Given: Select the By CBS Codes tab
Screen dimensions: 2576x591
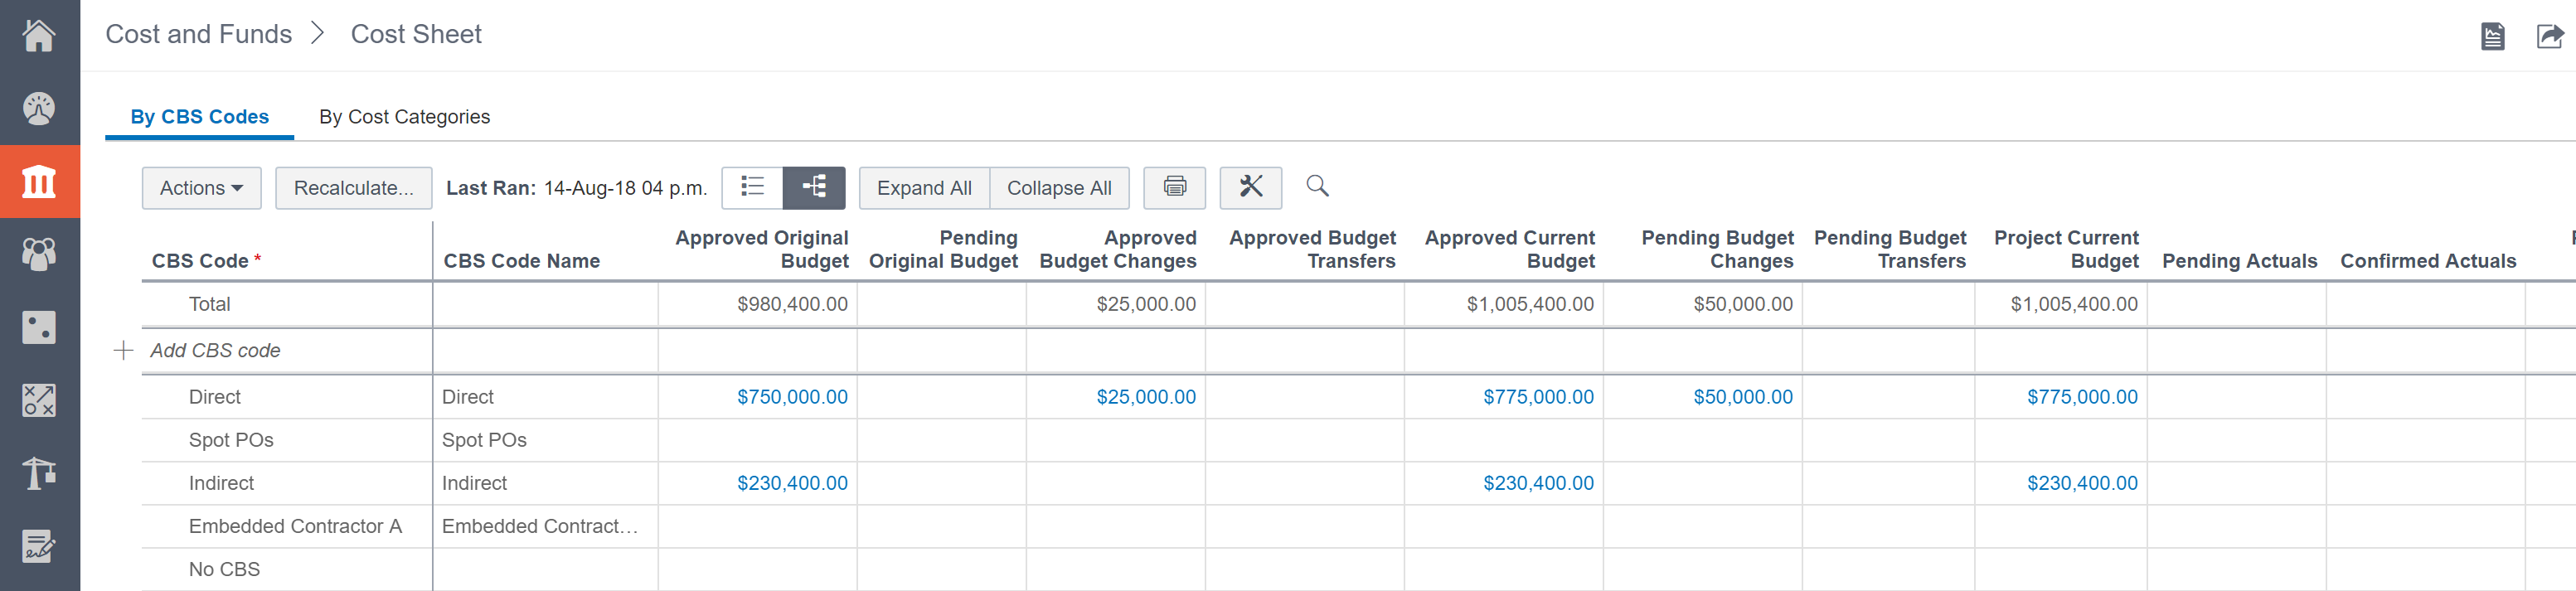Looking at the screenshot, I should click(199, 117).
